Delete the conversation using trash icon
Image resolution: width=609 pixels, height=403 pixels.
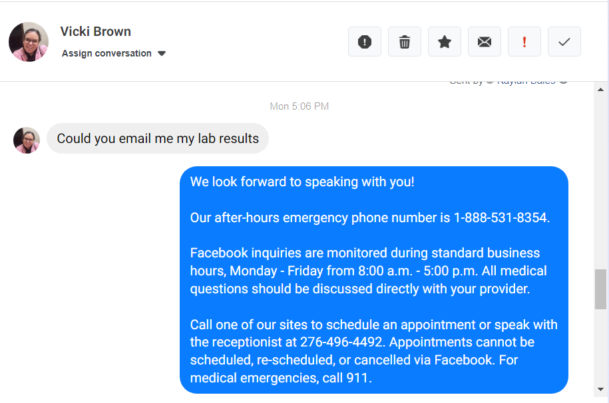tap(405, 42)
